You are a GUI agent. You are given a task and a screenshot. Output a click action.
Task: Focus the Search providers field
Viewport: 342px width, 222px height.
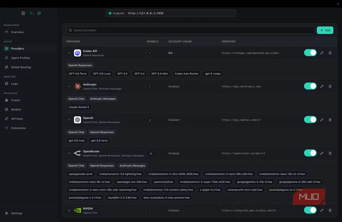(190, 30)
